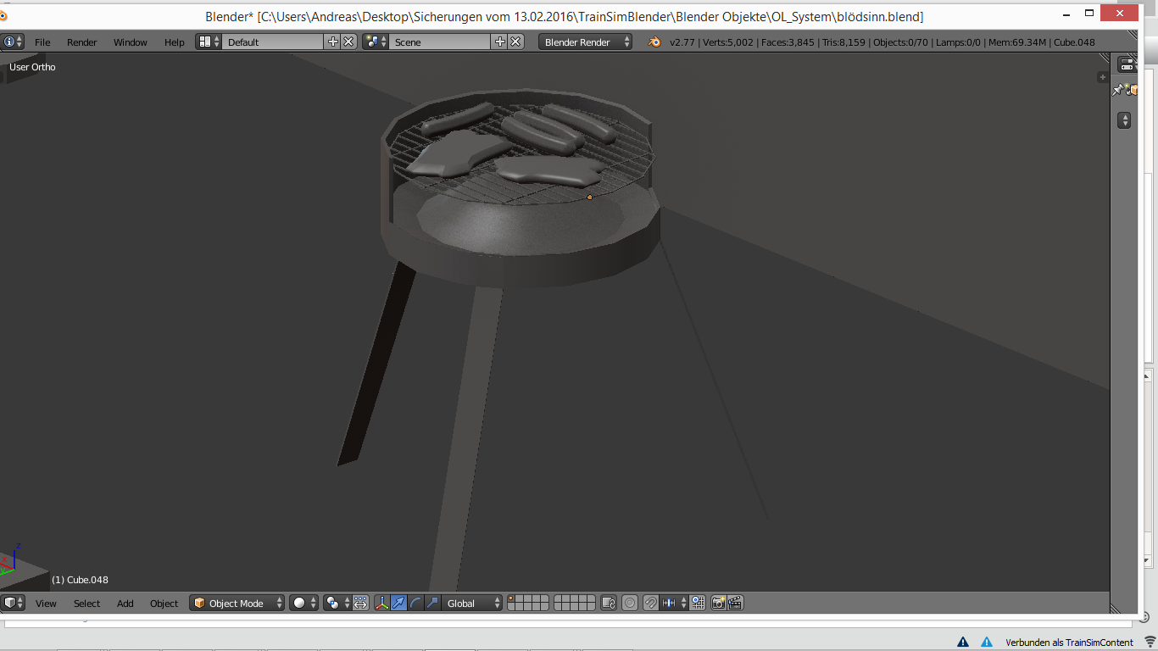Toggle snap during transform magnet
The width and height of the screenshot is (1158, 651).
click(x=650, y=603)
